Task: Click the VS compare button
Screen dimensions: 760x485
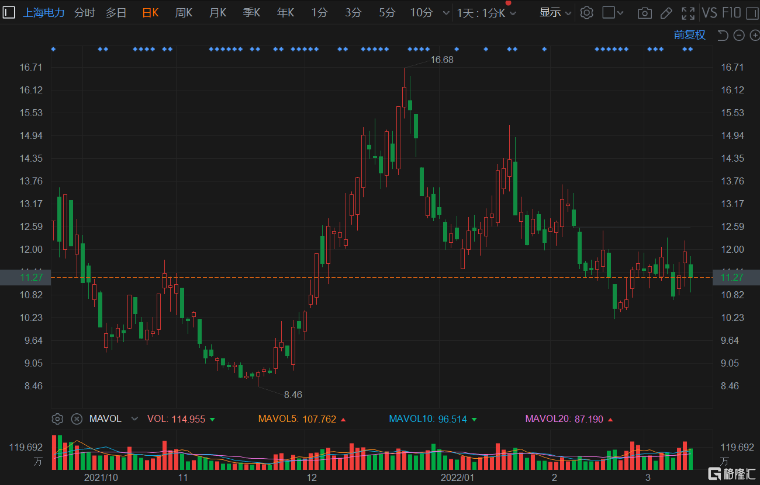Action: point(709,13)
